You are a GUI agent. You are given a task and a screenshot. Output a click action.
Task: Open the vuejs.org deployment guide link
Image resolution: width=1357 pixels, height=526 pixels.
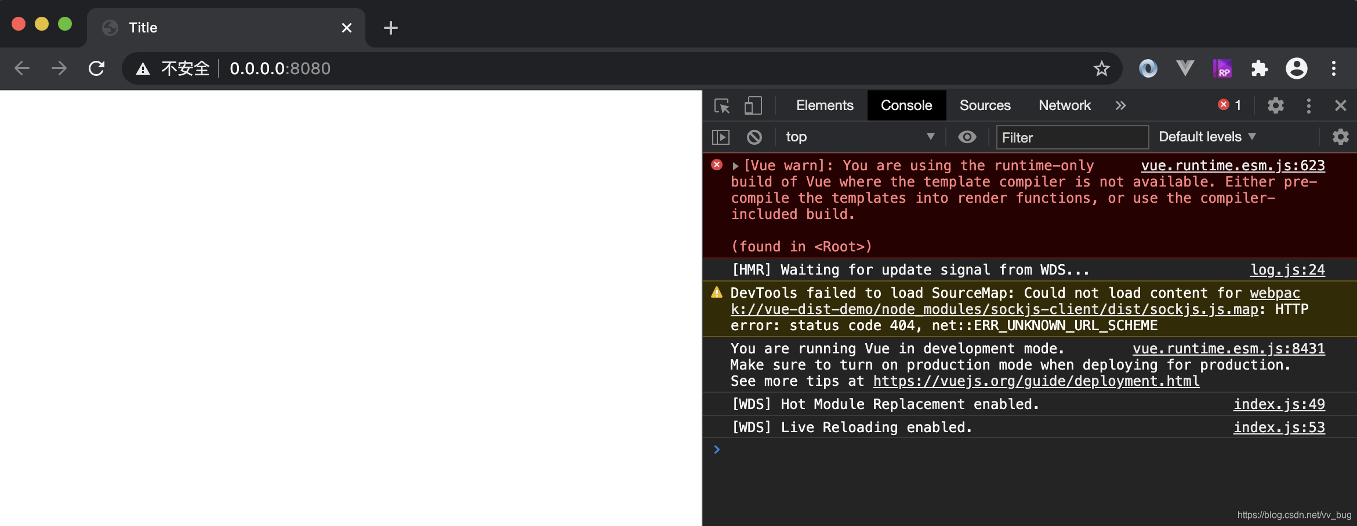[1036, 381]
